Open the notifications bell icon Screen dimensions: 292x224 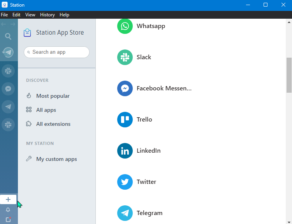coord(8,210)
